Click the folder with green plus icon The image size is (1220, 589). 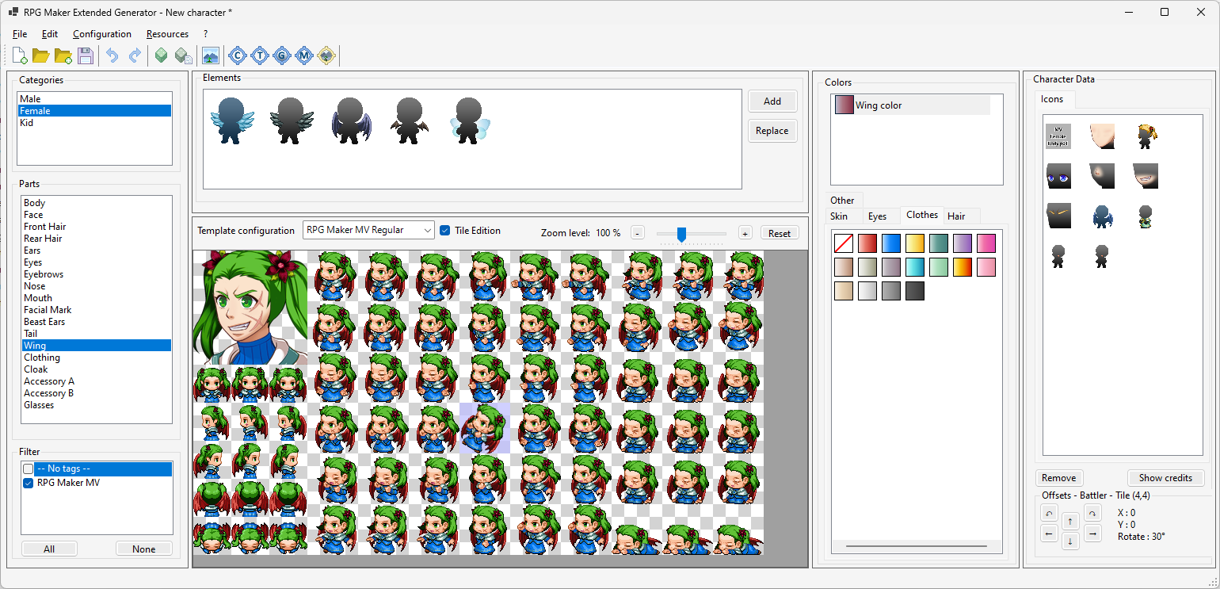63,55
